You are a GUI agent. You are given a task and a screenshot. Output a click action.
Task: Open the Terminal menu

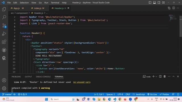55,3
